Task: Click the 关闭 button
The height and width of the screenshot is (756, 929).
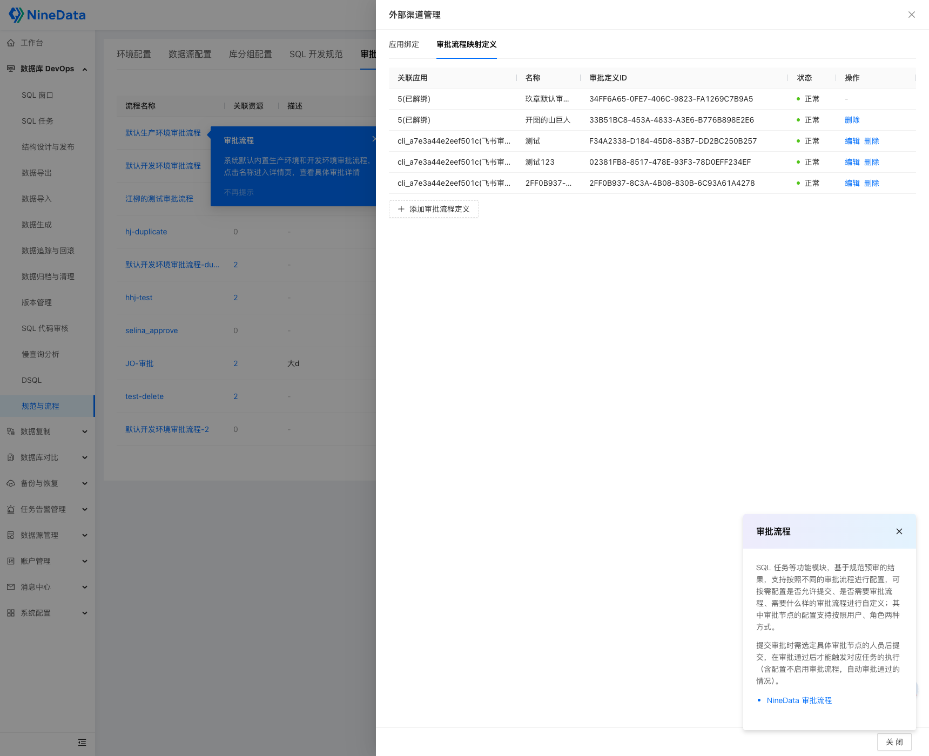Action: pos(894,741)
